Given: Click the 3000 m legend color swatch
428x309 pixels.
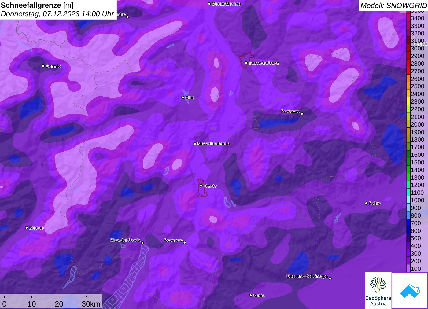Looking at the screenshot, I should click(408, 48).
